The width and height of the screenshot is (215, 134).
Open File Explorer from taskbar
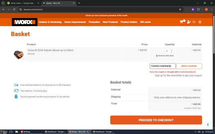click(x=16, y=132)
